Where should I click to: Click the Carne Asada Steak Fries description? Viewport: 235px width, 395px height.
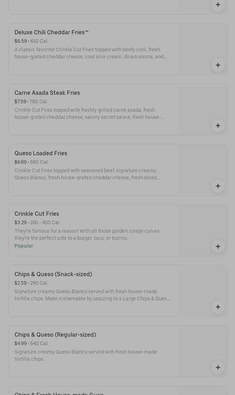point(89,114)
